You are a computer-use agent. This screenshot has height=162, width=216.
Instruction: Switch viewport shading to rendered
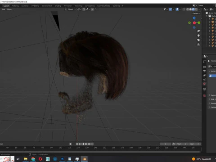196,9
